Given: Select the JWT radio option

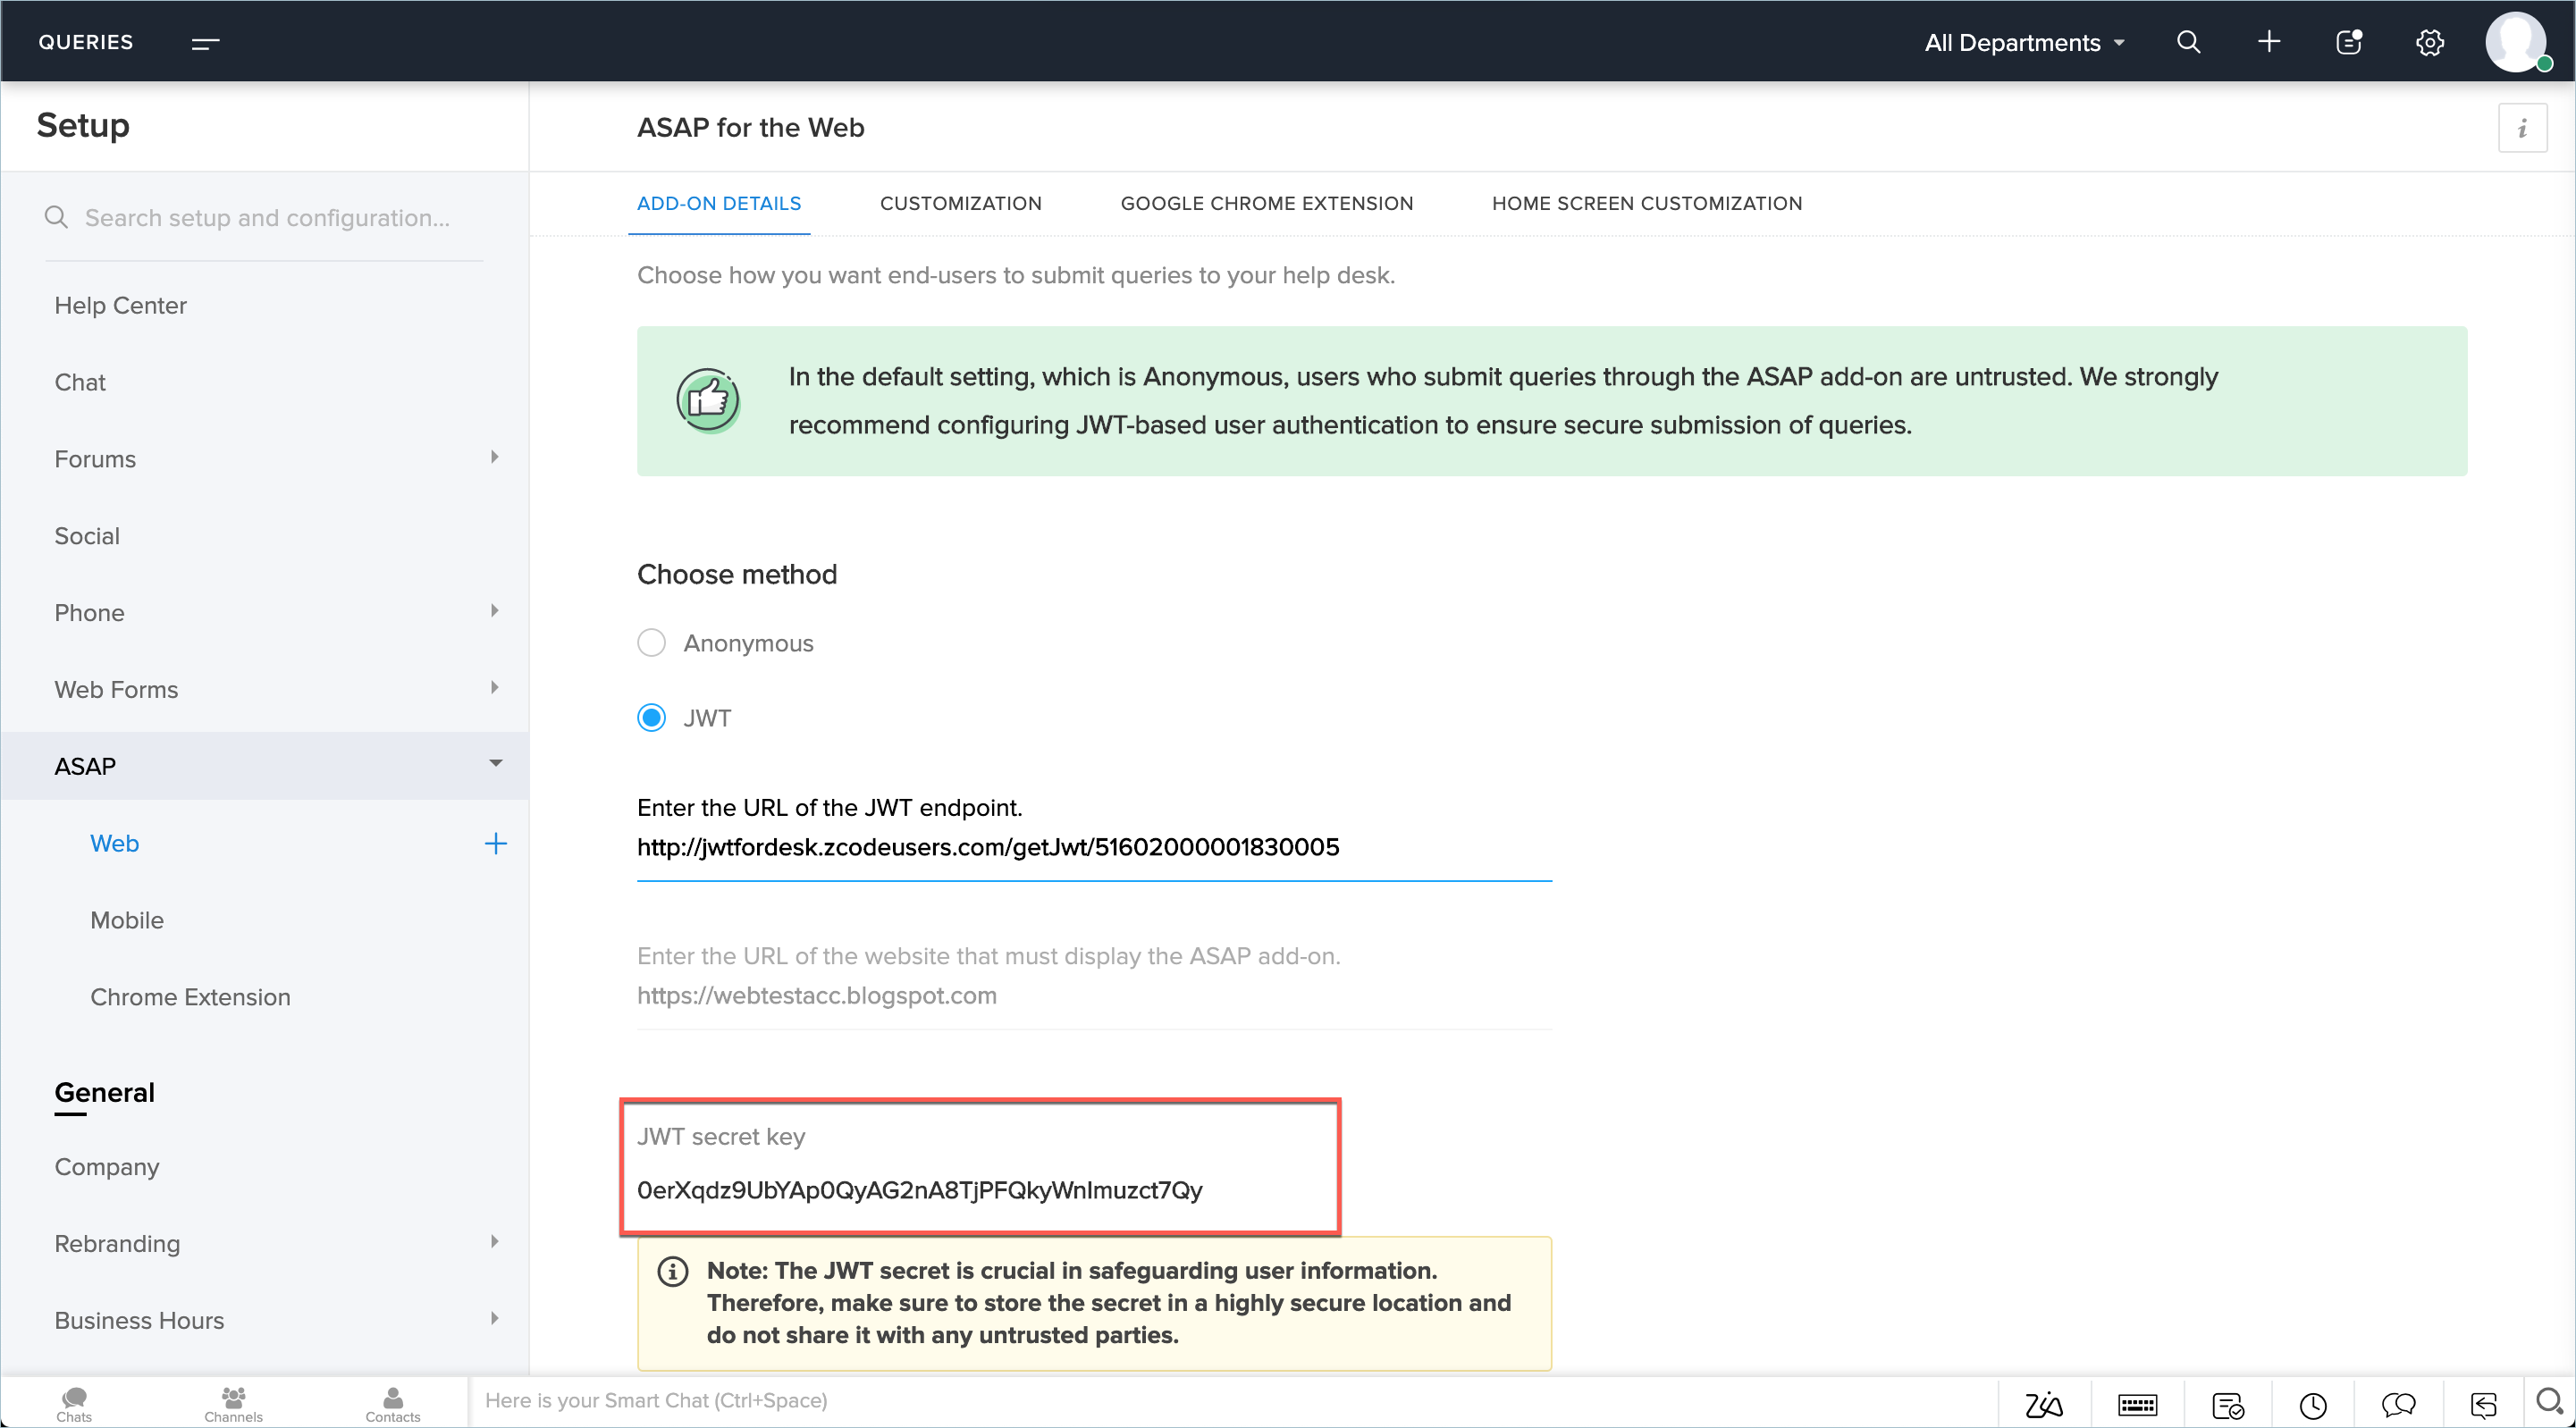Looking at the screenshot, I should [x=651, y=718].
